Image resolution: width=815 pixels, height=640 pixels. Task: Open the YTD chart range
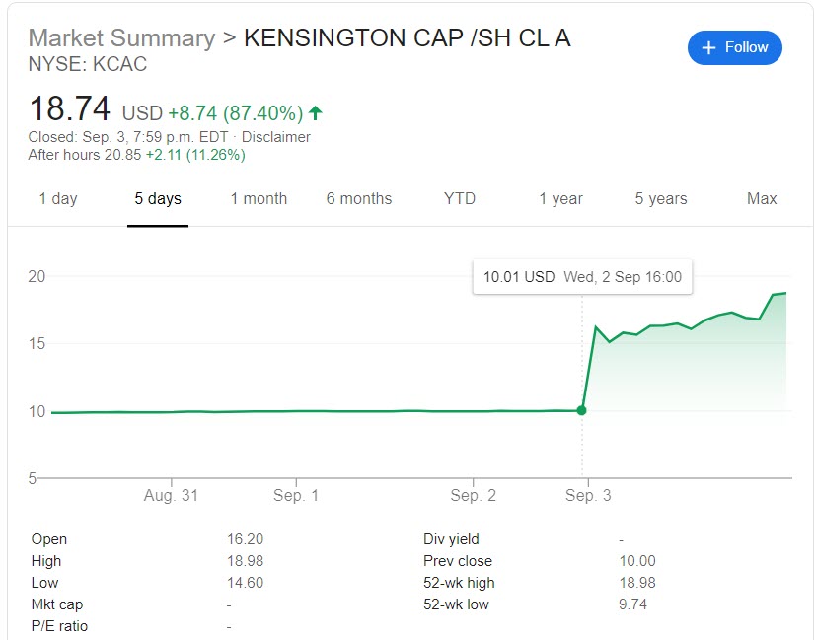pos(460,198)
